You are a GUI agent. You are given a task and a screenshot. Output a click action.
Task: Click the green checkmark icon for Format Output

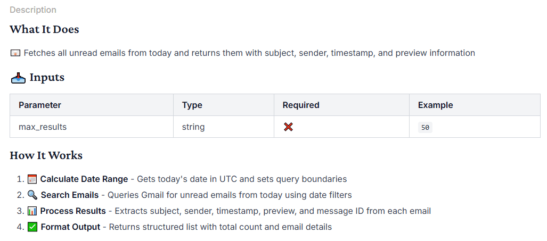click(32, 227)
